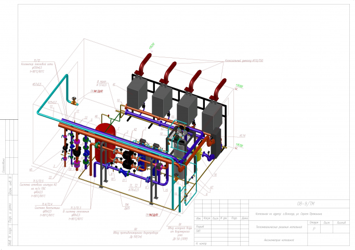355x250 pixels.
Task: Click the 'N док' column header
Action: coord(223,218)
